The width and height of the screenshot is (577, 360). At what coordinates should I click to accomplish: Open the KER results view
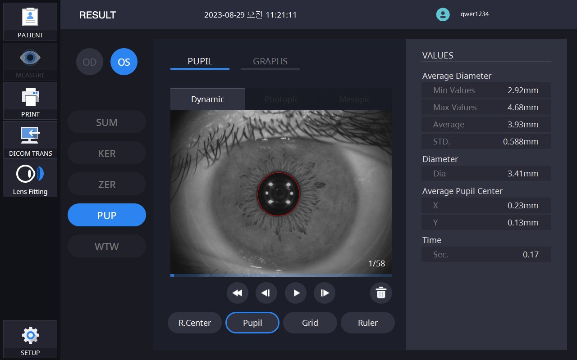pyautogui.click(x=107, y=153)
